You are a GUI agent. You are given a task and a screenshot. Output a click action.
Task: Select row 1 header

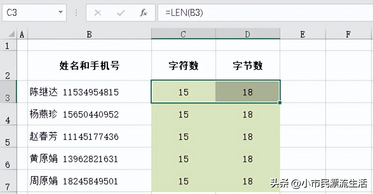point(8,45)
